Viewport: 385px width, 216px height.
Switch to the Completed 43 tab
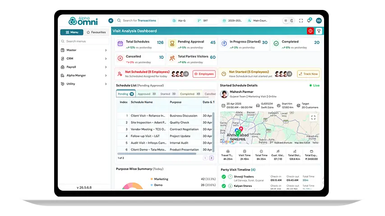[x=190, y=94]
